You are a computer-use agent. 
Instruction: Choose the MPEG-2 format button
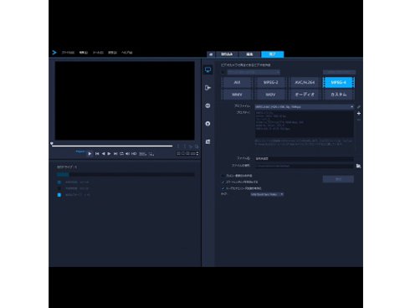pyautogui.click(x=271, y=82)
